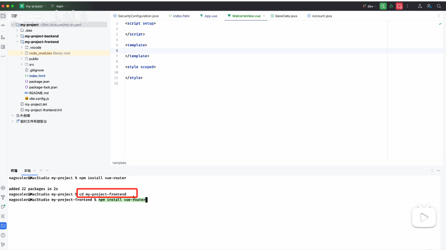Switch to SecurityConfiguration.java tab
The image size is (446, 250).
[x=136, y=16]
